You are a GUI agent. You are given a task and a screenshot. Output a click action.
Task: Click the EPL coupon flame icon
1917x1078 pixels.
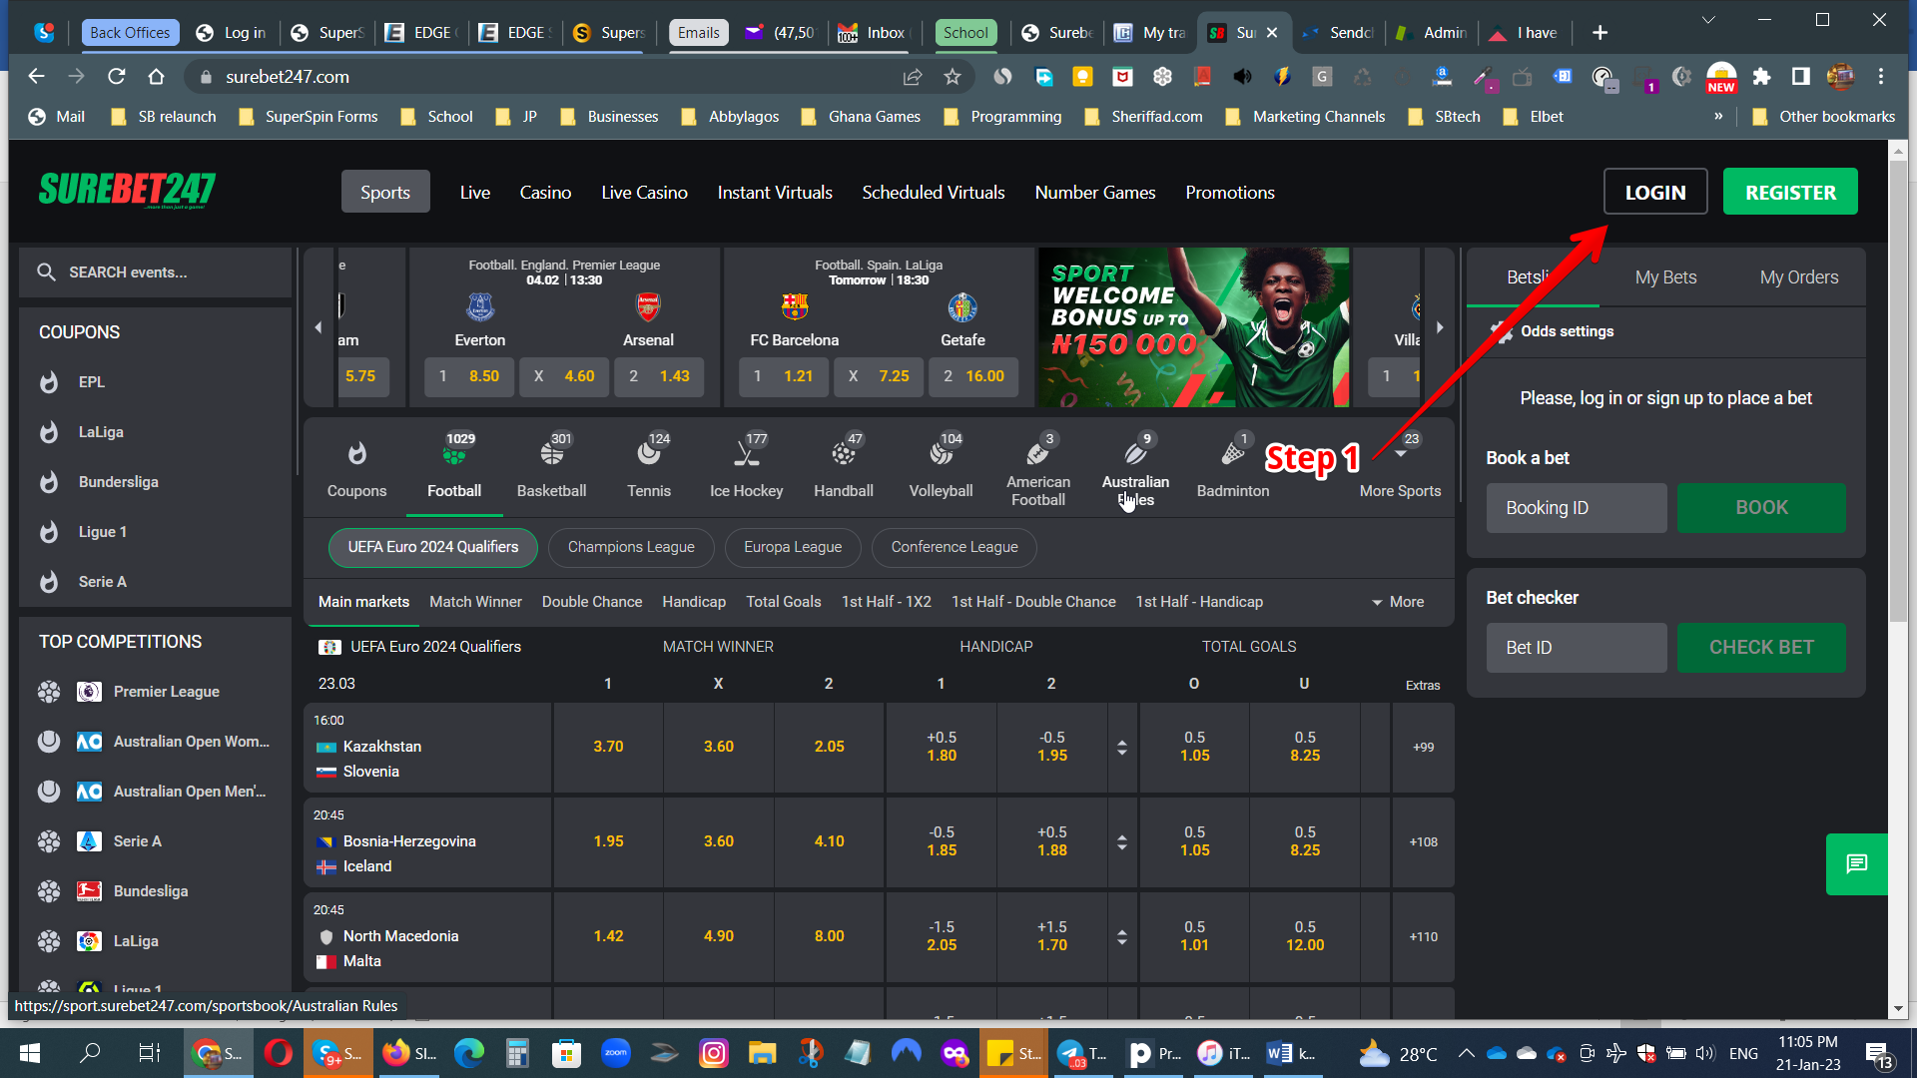click(49, 382)
